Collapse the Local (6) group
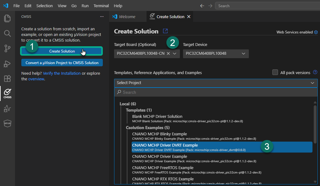The width and height of the screenshot is (320, 186). point(128,104)
